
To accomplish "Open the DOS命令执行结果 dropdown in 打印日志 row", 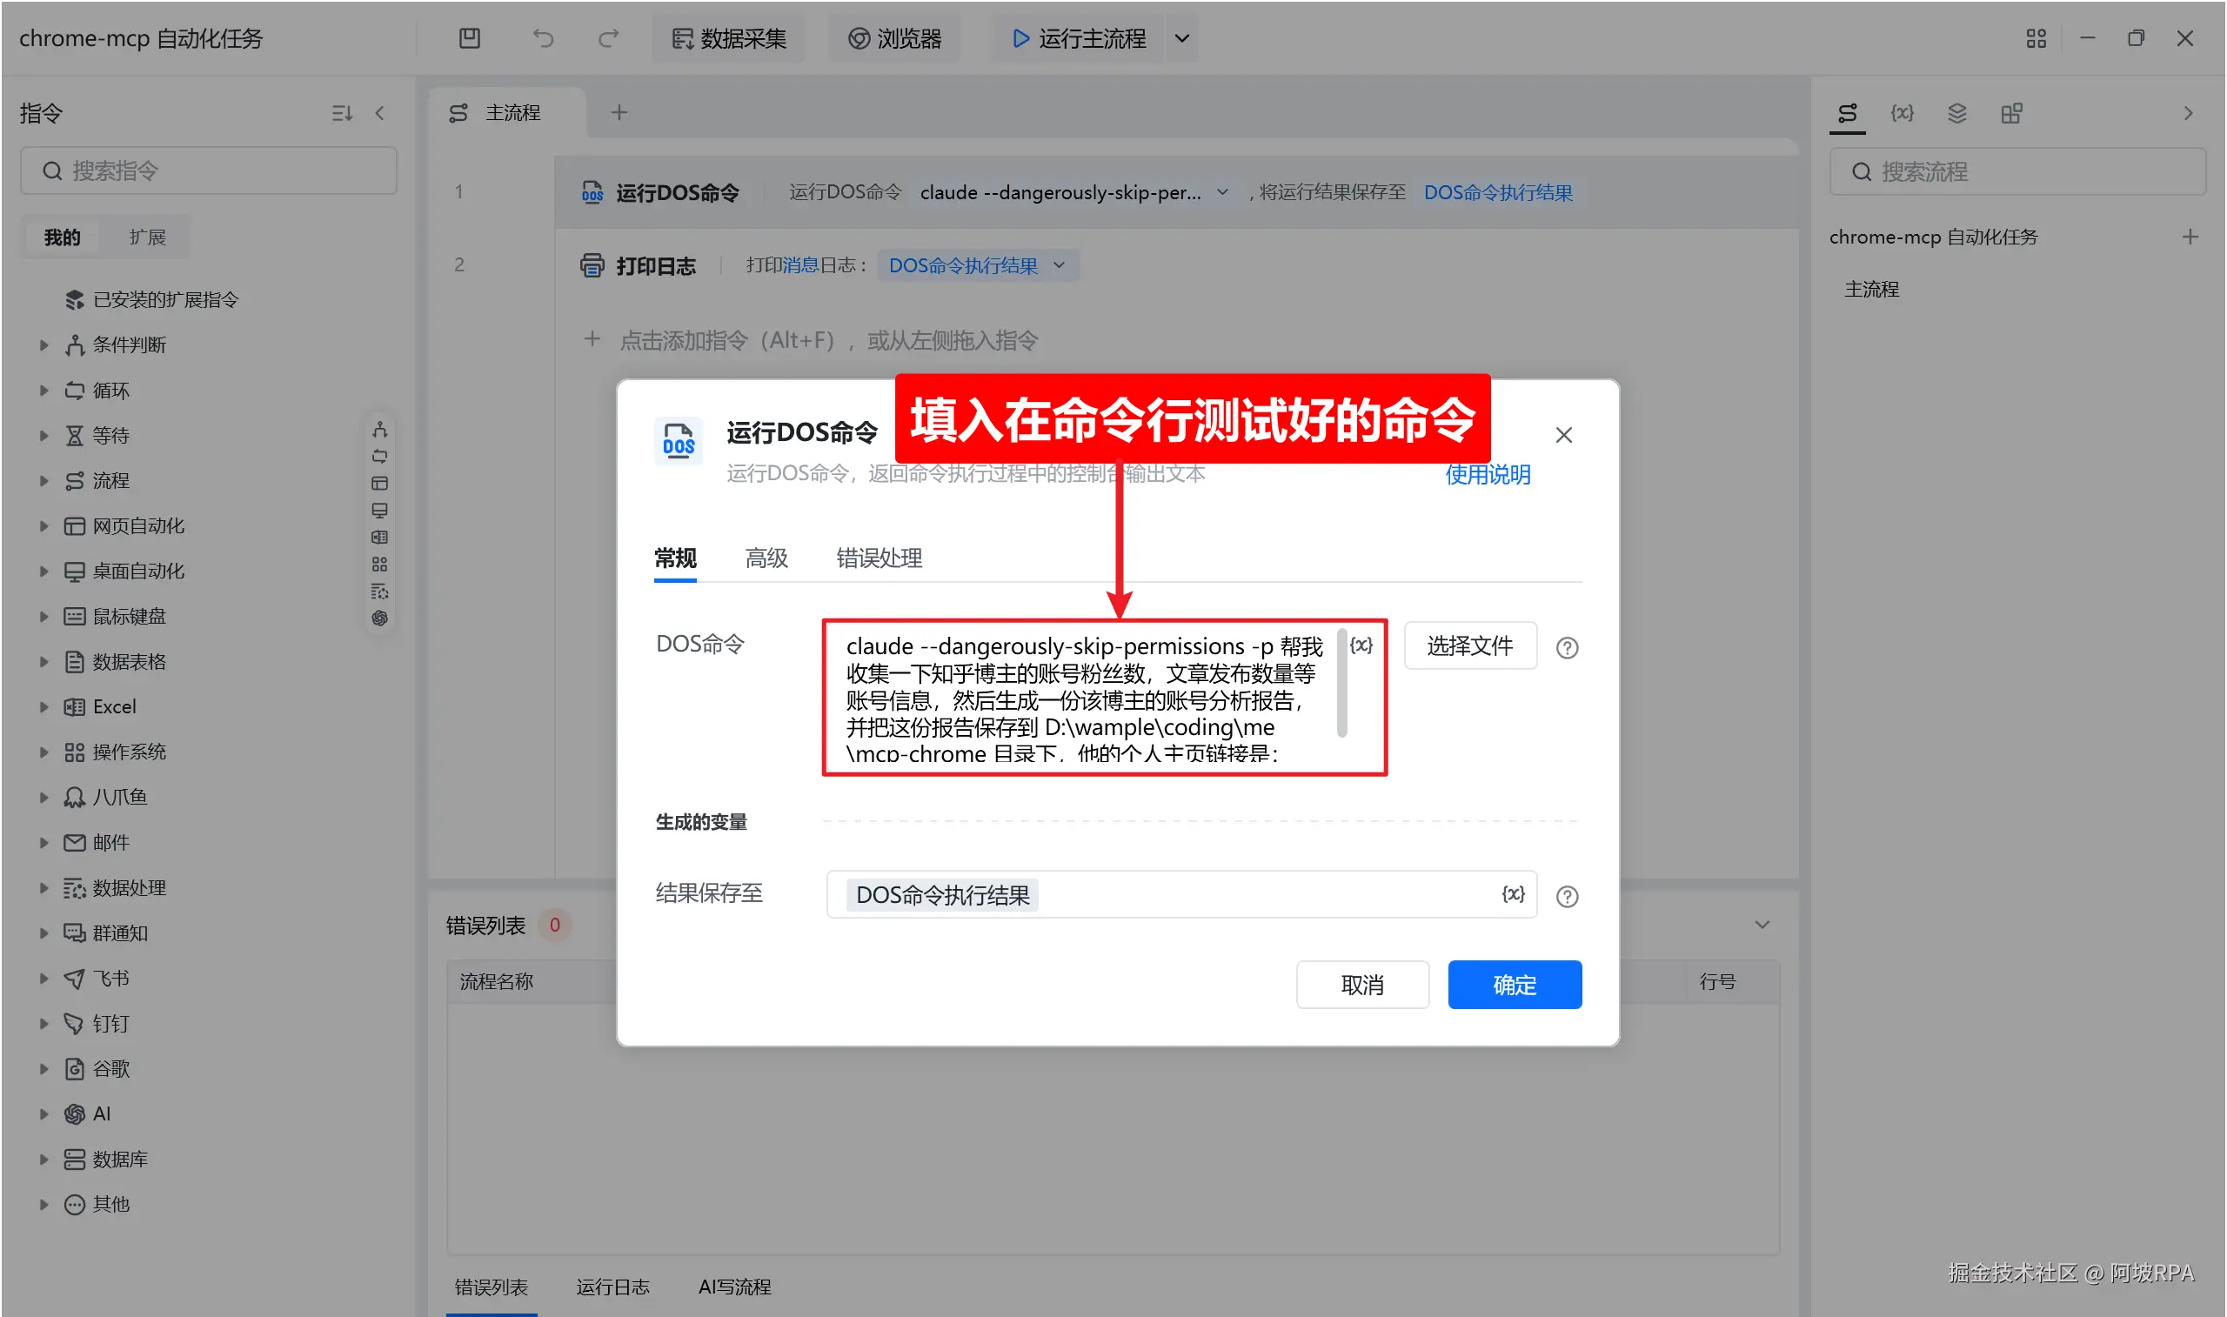I will [1059, 265].
